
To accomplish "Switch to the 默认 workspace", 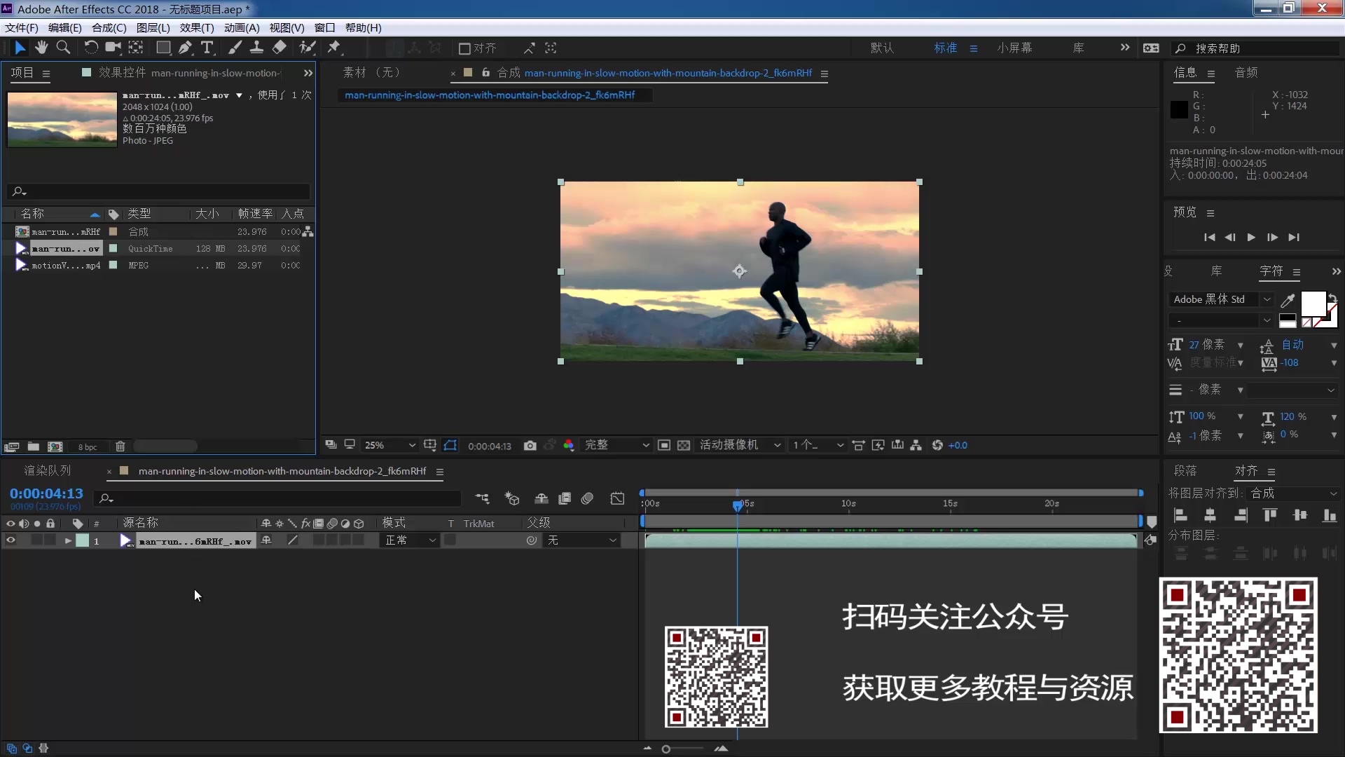I will tap(882, 48).
